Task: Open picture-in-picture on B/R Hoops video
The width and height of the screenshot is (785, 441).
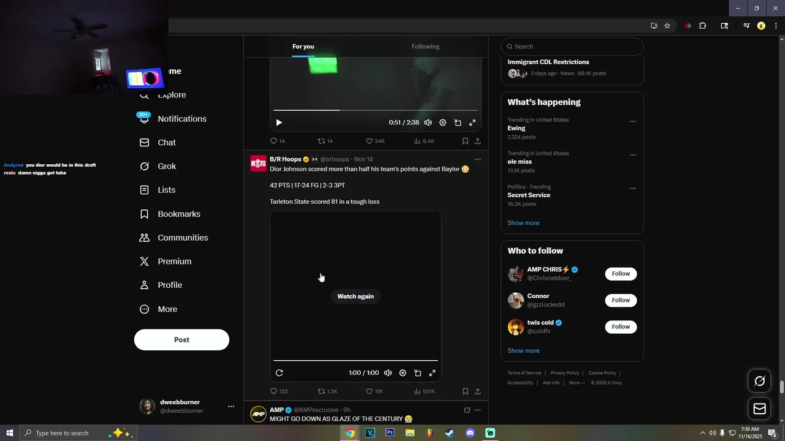Action: click(418, 373)
